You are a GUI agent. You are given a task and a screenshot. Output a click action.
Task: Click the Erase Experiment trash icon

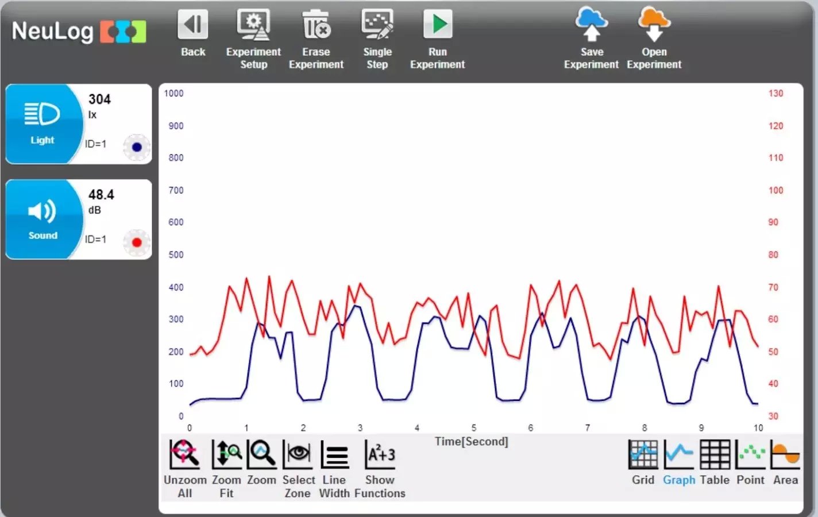[316, 25]
